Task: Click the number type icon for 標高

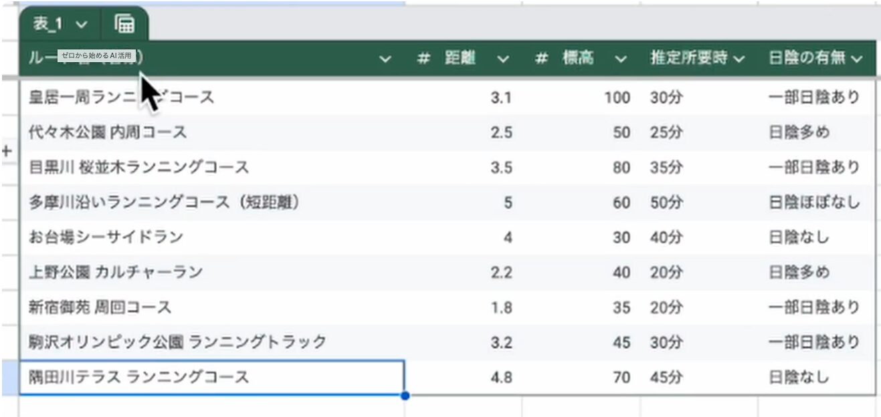Action: click(x=541, y=59)
